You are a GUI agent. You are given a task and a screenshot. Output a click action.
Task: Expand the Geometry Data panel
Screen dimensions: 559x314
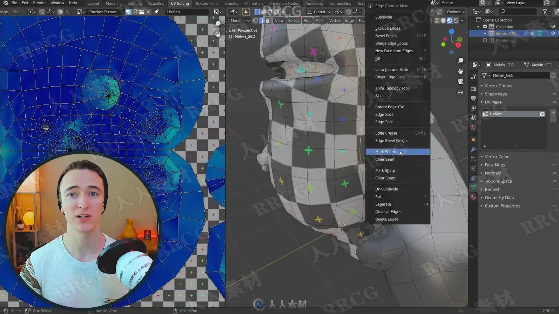tap(499, 197)
